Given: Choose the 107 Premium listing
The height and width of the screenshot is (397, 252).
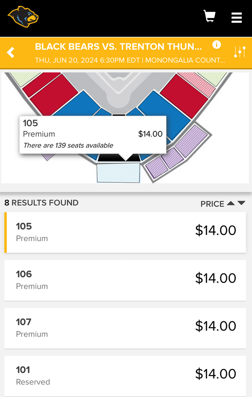Looking at the screenshot, I should click(x=125, y=328).
